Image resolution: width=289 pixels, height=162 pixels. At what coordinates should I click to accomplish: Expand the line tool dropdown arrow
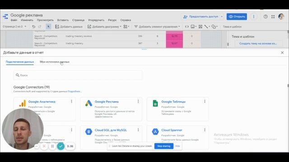click(210, 27)
